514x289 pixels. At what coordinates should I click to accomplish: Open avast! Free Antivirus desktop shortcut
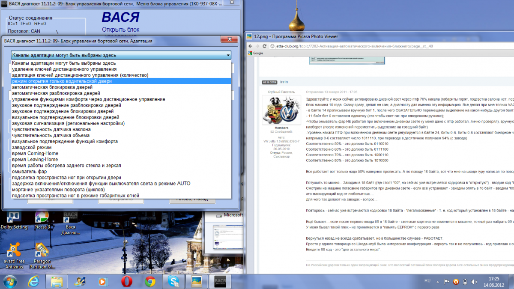(14, 256)
